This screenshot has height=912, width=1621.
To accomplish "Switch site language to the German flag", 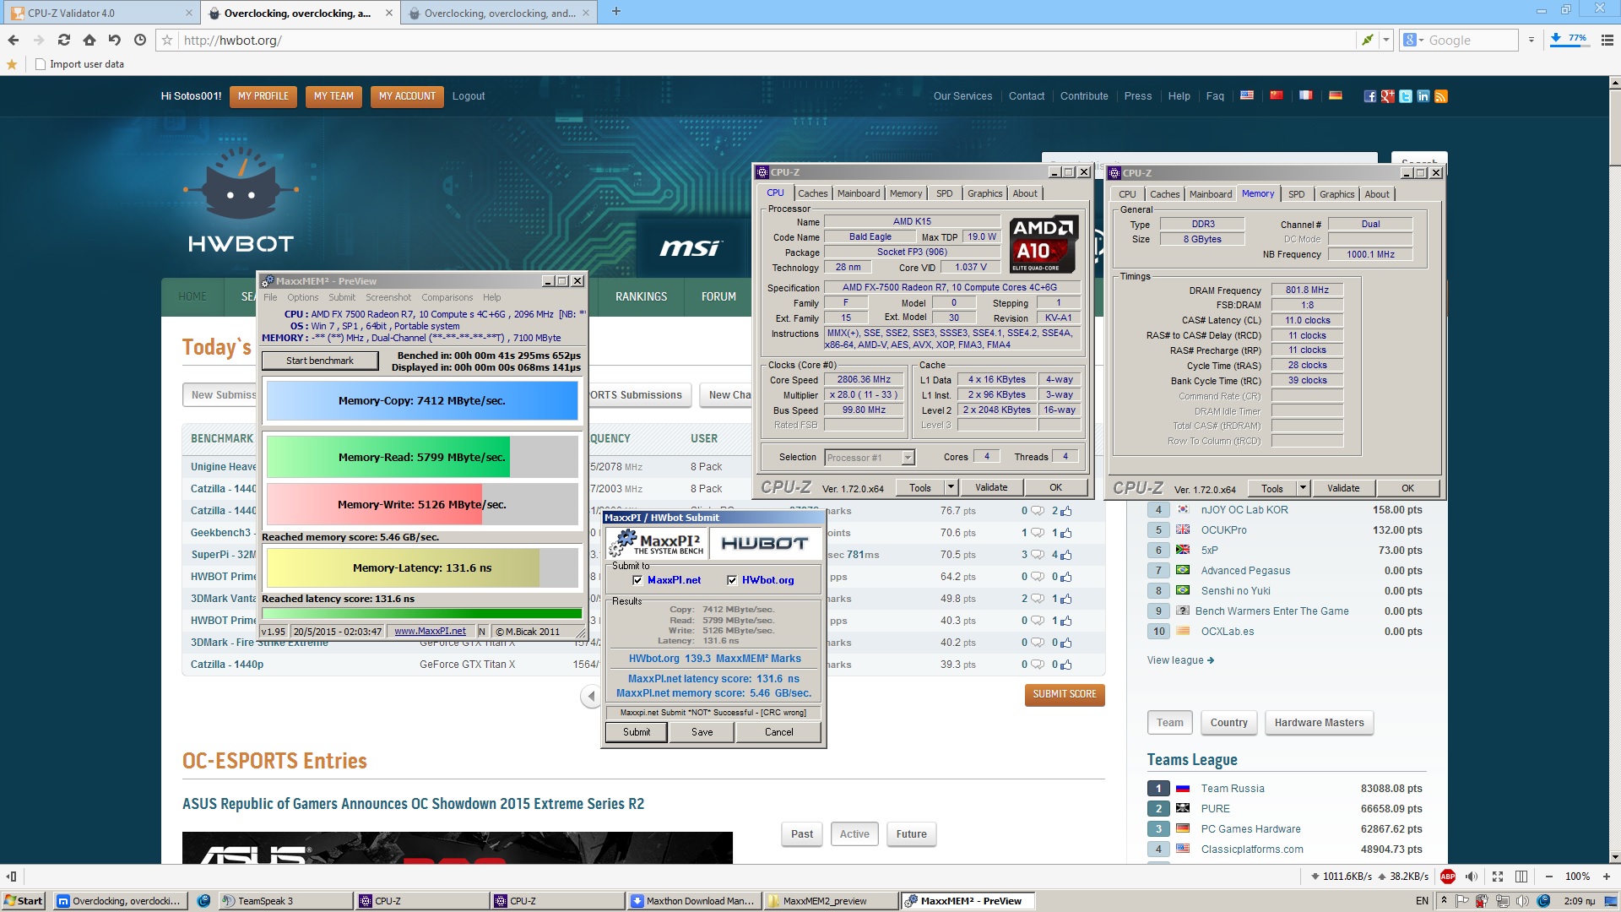I will coord(1336,95).
